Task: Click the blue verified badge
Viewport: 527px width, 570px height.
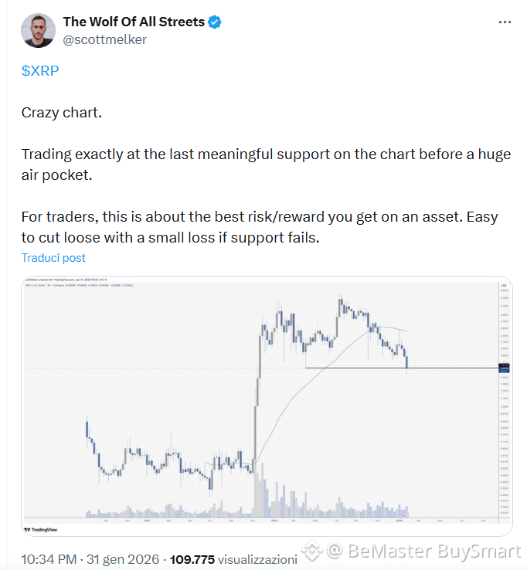Action: (x=215, y=22)
